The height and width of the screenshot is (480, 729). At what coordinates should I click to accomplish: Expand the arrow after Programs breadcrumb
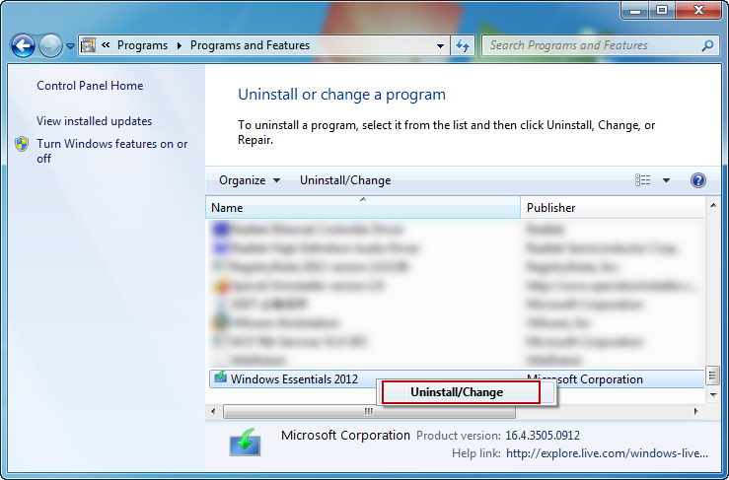click(x=179, y=45)
